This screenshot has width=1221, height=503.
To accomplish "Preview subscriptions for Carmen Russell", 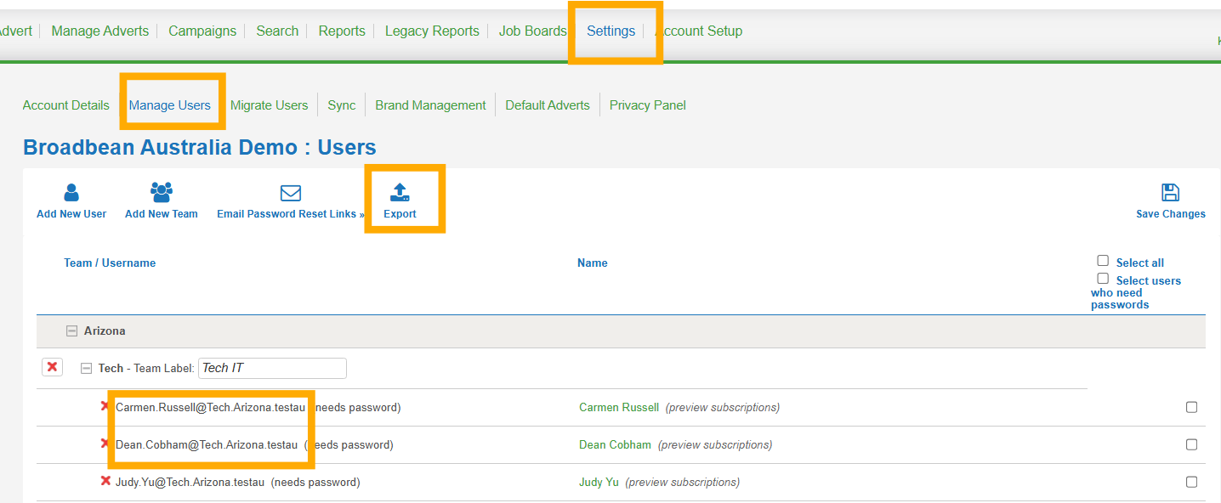I will (x=723, y=407).
